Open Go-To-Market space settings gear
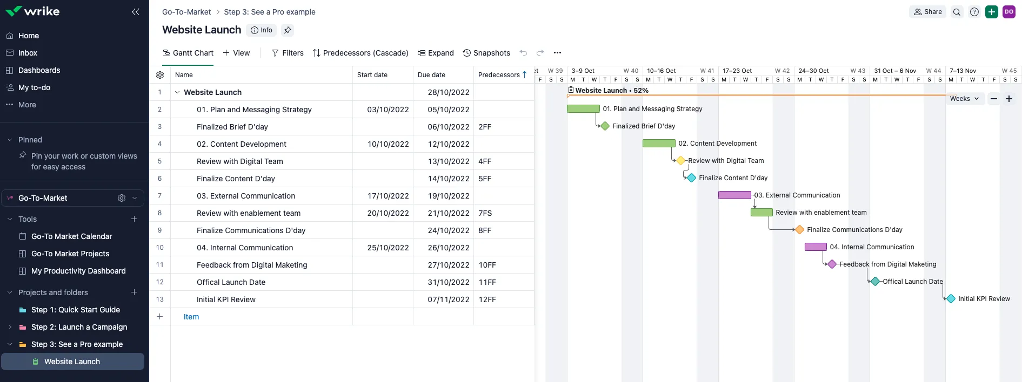This screenshot has height=382, width=1022. tap(122, 198)
